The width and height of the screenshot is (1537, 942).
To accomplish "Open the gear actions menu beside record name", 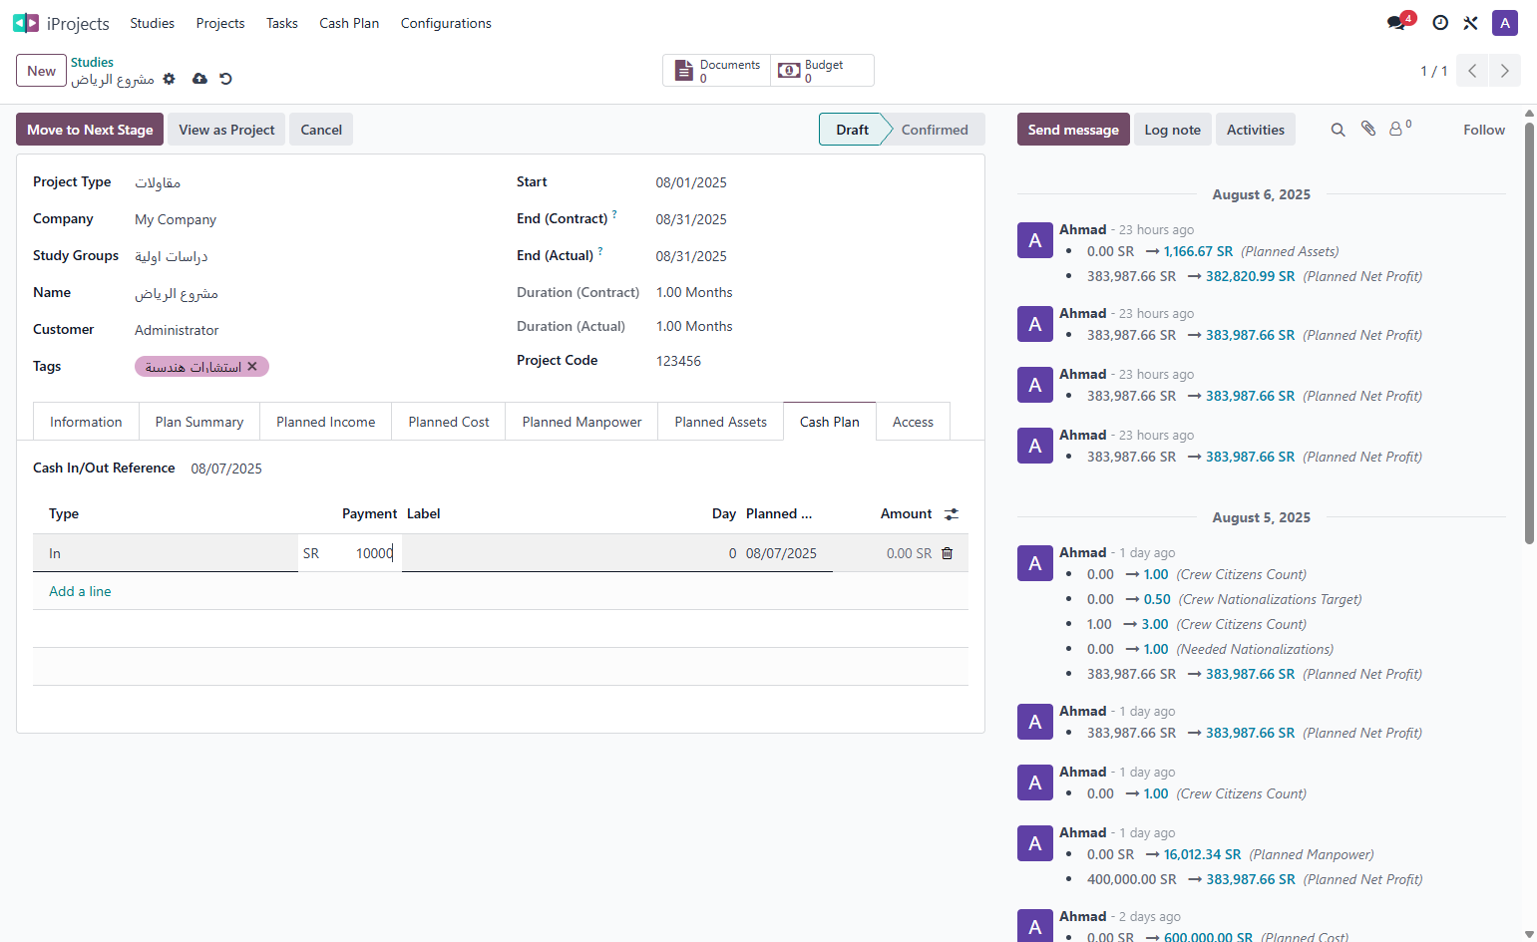I will coord(170,79).
